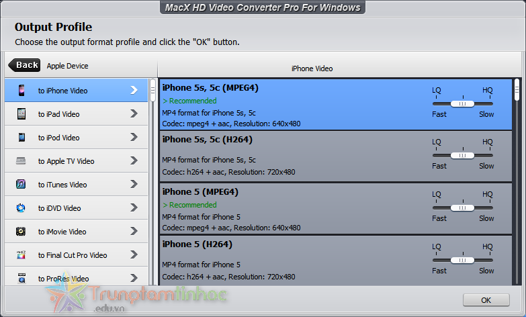Screen dimensions: 526x317
Task: Open the 'to iDVD Video' category
Action: 76,208
